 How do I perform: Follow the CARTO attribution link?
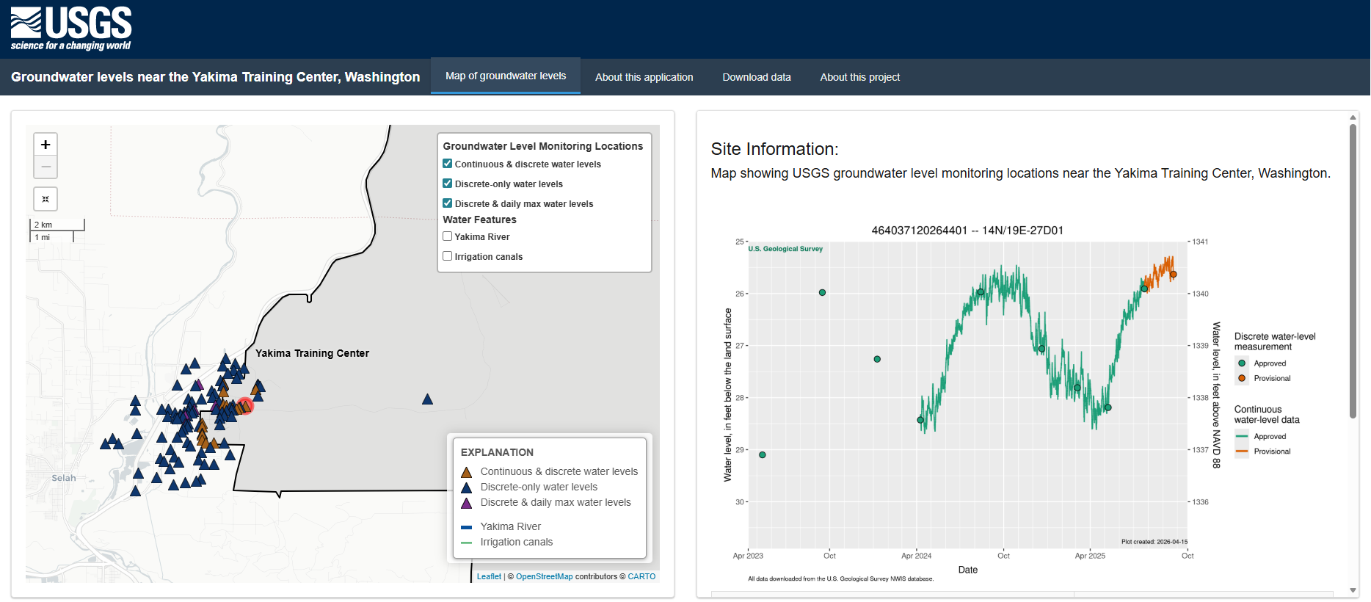click(641, 576)
